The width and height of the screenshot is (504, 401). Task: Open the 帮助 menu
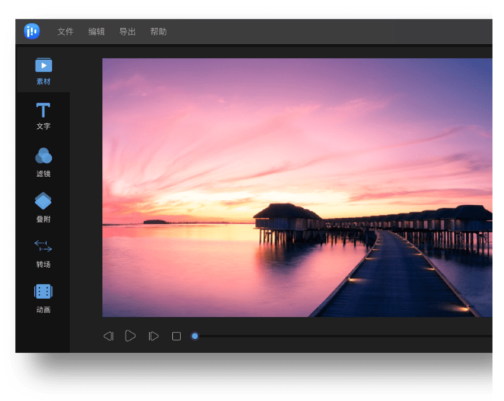[158, 32]
